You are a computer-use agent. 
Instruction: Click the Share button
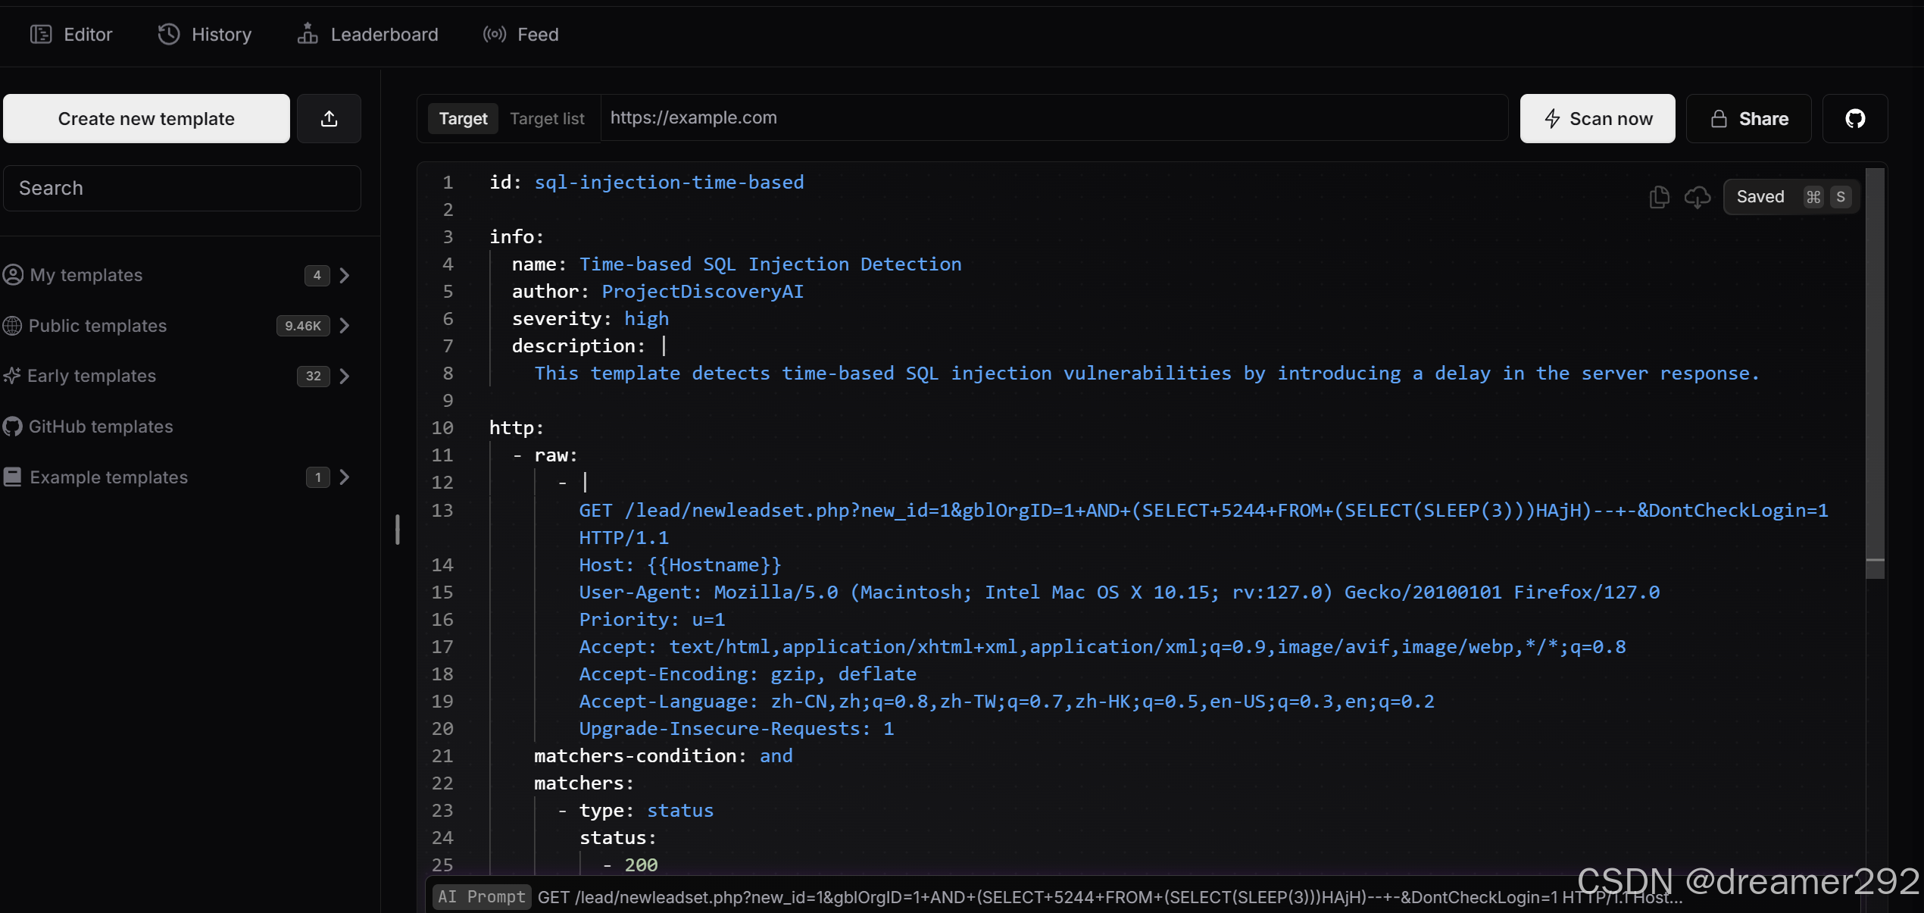1748,119
